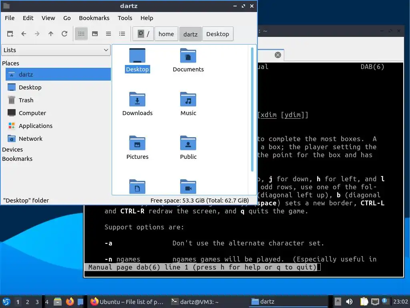Screen dimensions: 410x308
Task: Select the Public folder icon
Action: pos(188,148)
